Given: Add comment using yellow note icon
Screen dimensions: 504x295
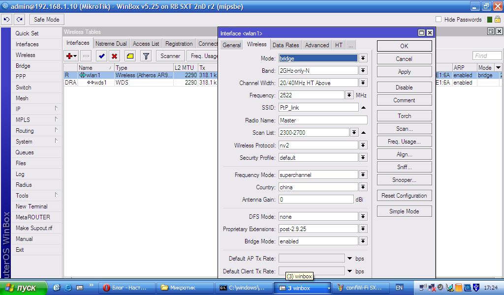Looking at the screenshot, I should point(130,56).
